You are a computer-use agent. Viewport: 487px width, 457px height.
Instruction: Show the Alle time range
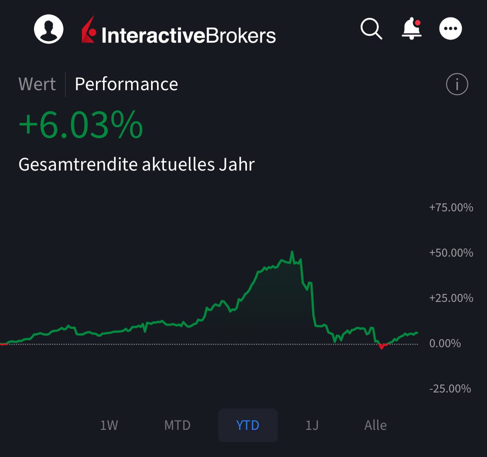(375, 425)
